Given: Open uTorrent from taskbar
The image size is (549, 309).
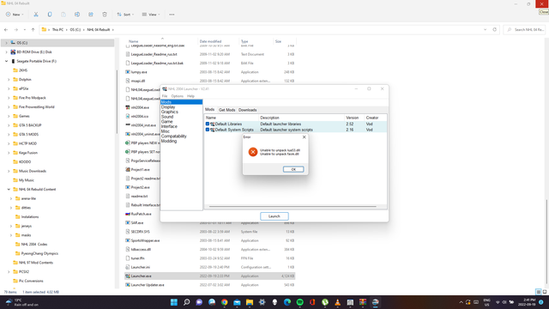Looking at the screenshot, I should click(325, 302).
